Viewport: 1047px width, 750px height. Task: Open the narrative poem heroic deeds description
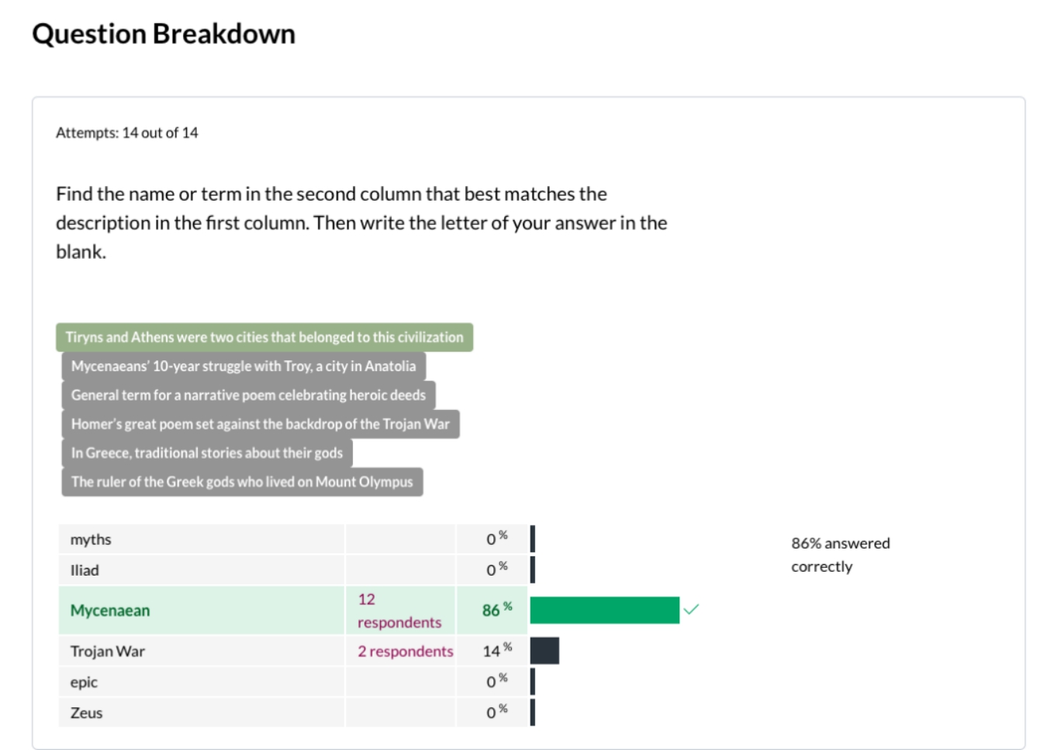pos(248,395)
